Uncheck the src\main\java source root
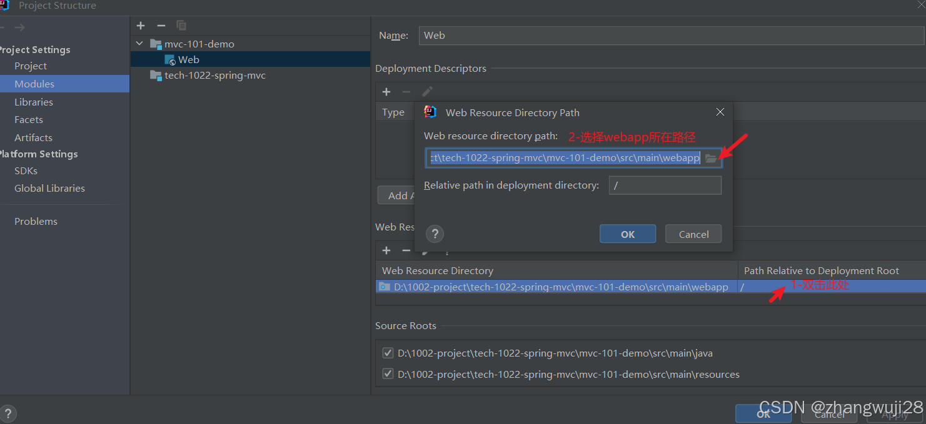Viewport: 926px width, 424px height. [x=388, y=353]
